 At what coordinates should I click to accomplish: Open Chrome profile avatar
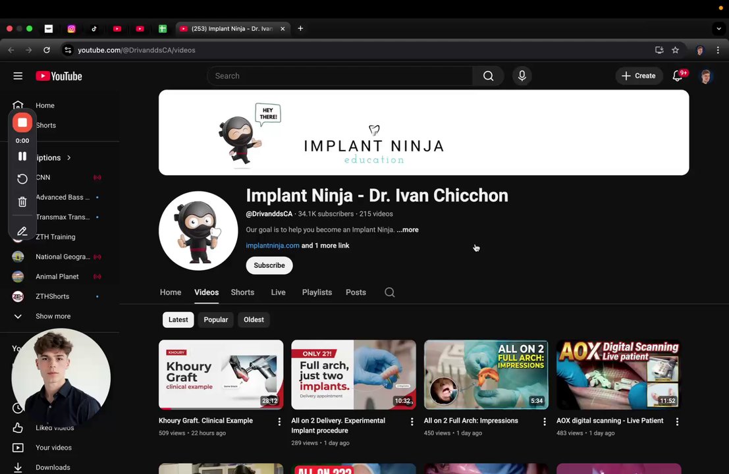click(700, 50)
